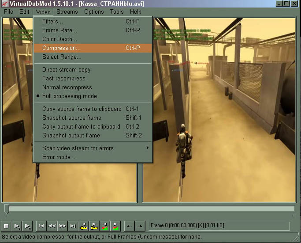Viewport: 301px width, 243px height.
Task: Choose Select Range... menu entry
Action: click(93, 57)
